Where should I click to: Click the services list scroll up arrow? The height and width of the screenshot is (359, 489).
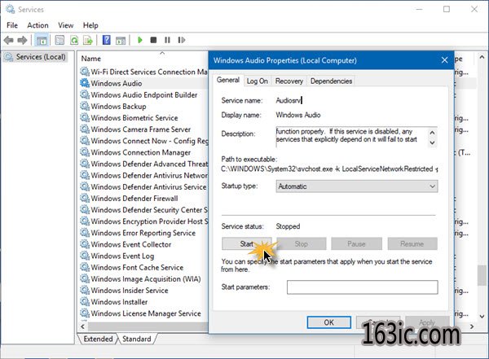[482, 57]
